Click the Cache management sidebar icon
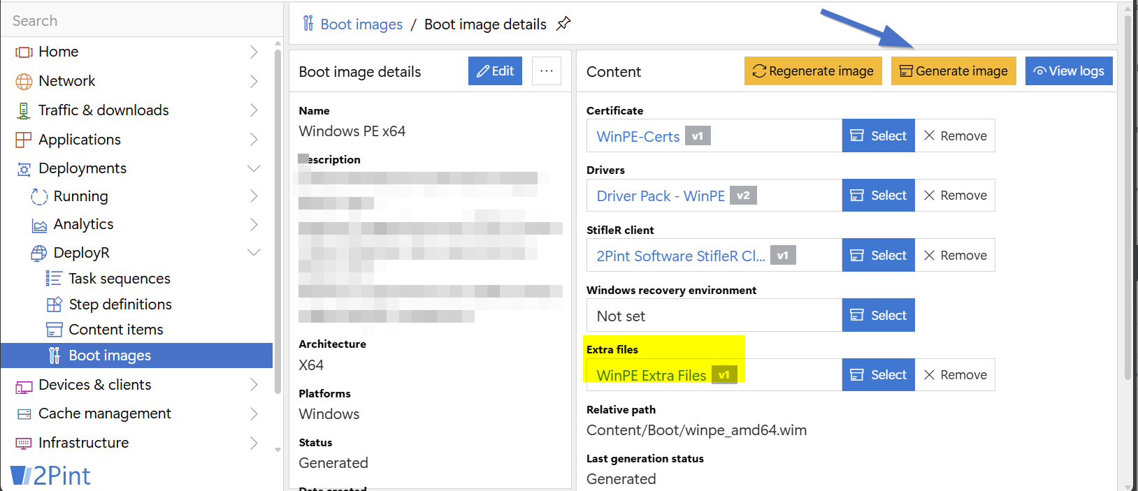 [x=24, y=414]
